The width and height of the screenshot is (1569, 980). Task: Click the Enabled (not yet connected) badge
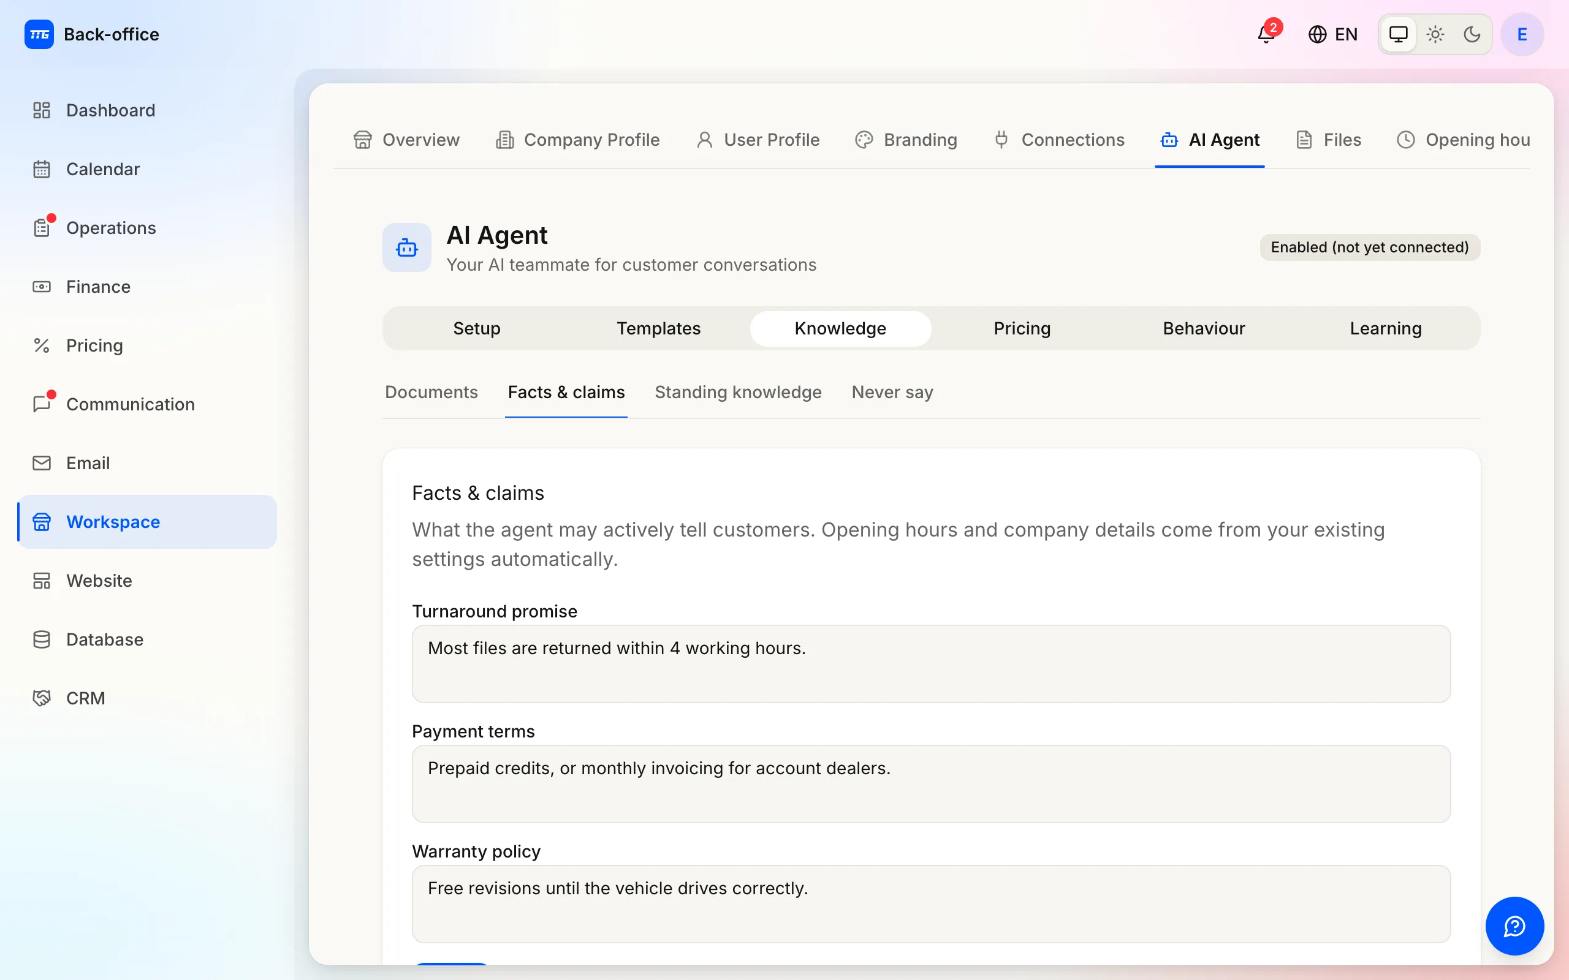click(1369, 247)
